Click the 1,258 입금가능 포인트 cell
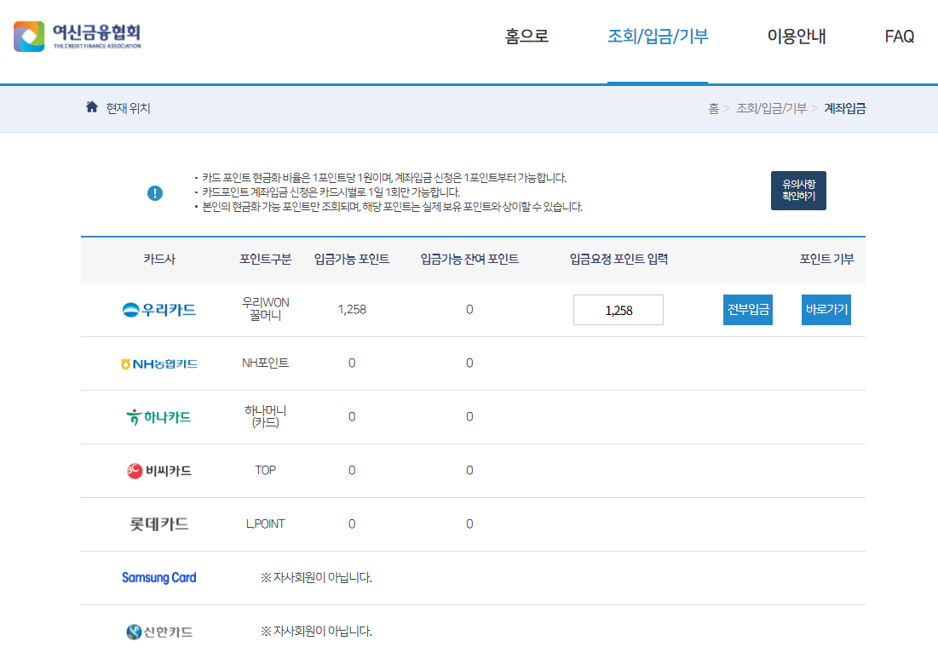 (x=352, y=310)
